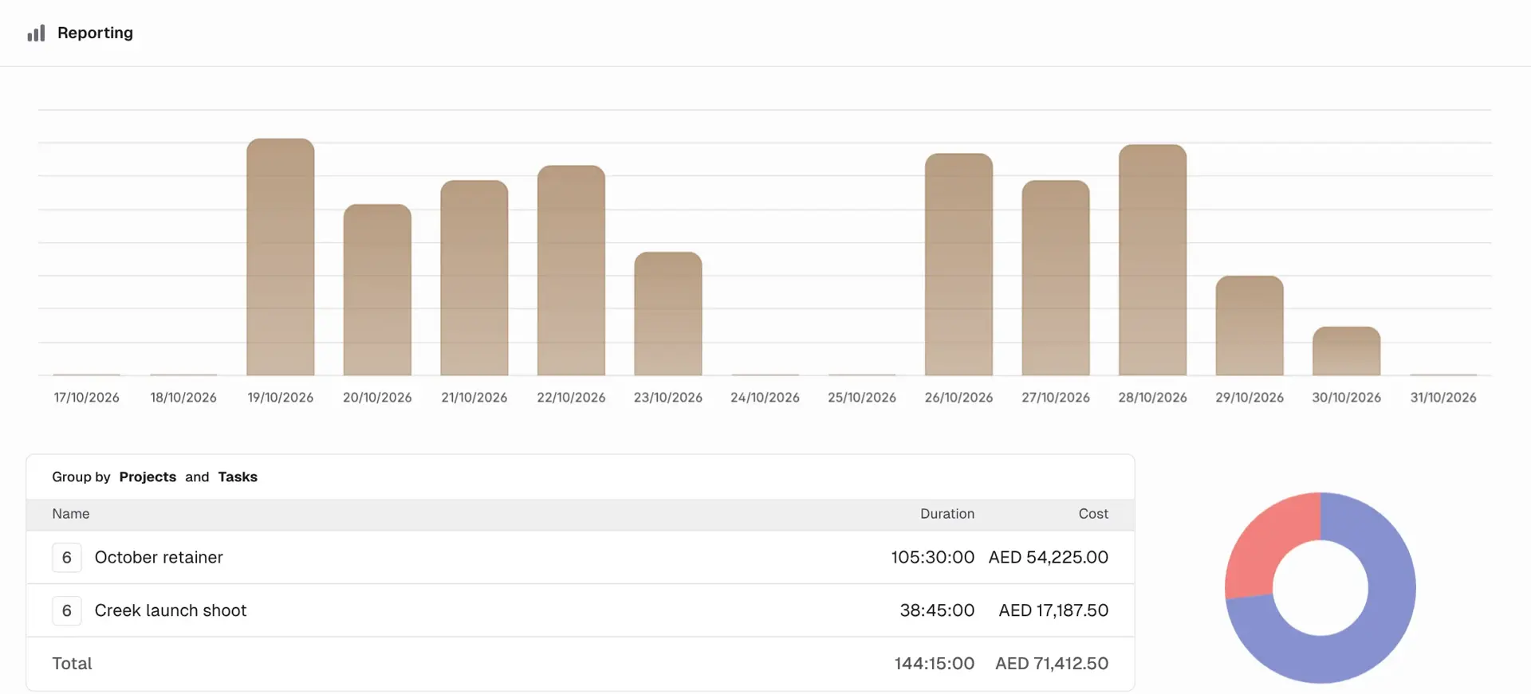Click the 24/10/2026 axis label

[765, 397]
